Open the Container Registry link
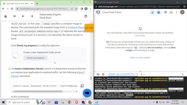 pyautogui.click(x=76, y=27)
